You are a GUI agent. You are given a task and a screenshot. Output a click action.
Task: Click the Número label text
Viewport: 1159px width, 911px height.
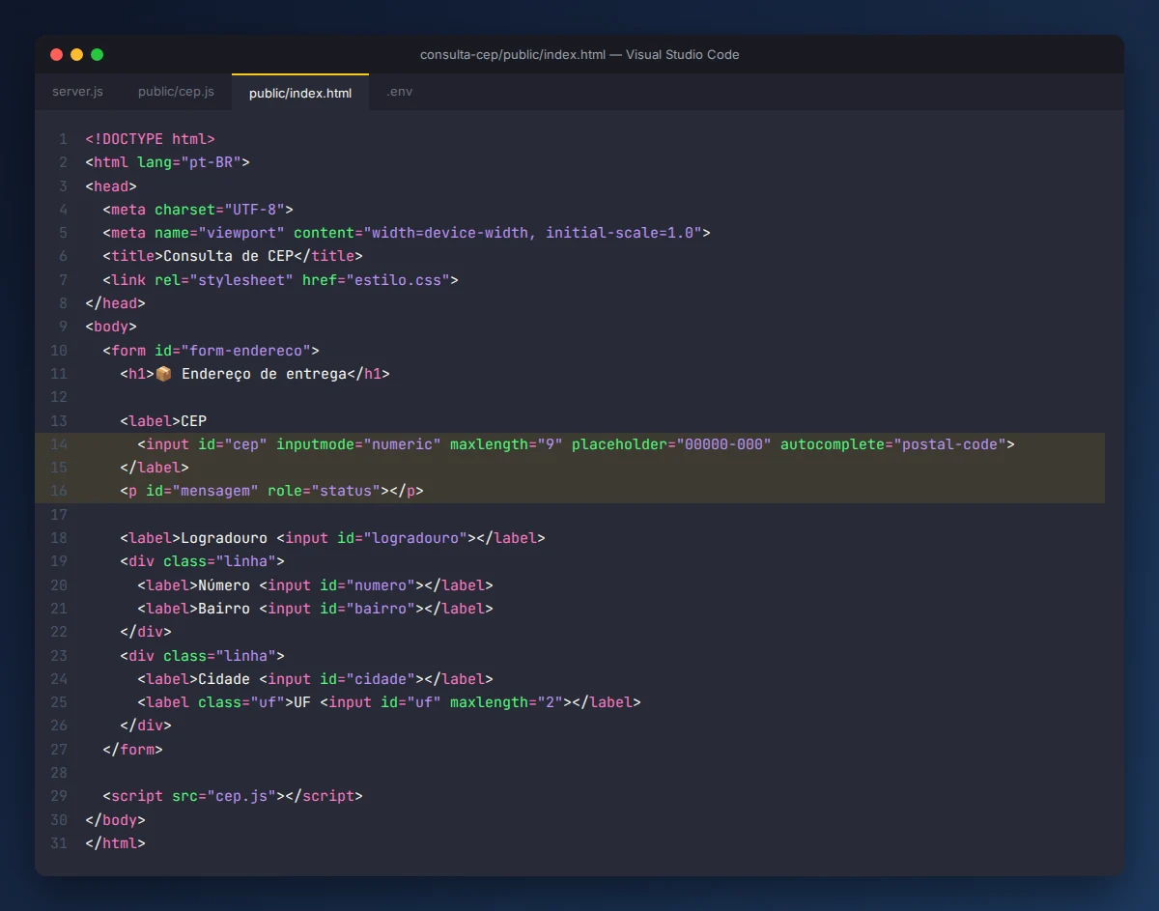pyautogui.click(x=224, y=585)
